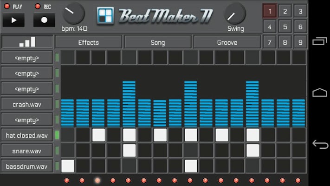Adjust the tall velocity bar at step 5

129,104
